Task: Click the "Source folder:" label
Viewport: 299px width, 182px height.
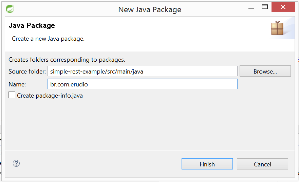Action: 27,71
